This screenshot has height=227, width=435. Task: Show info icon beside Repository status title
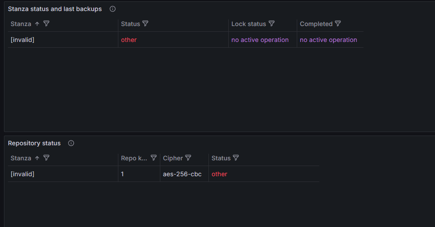(x=71, y=143)
